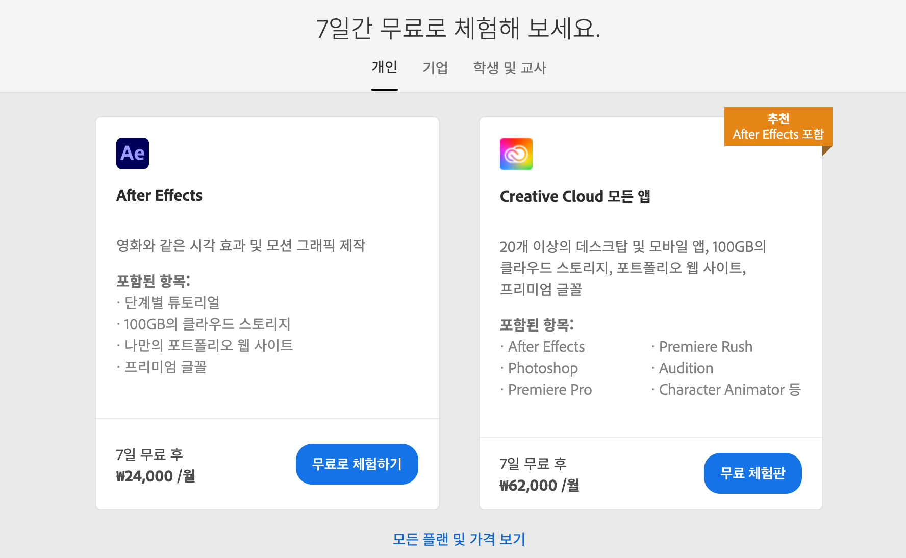
Task: Select the 개인 tab
Action: pos(385,67)
